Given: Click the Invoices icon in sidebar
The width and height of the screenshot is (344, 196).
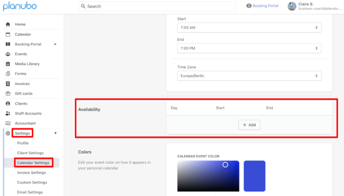Looking at the screenshot, I should click(8, 83).
